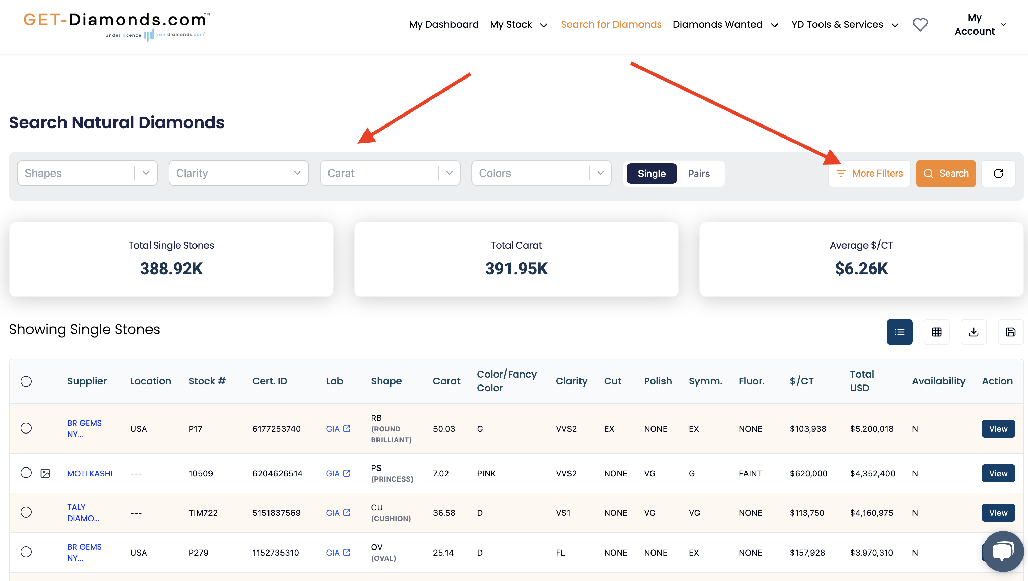The height and width of the screenshot is (581, 1028).
Task: Expand the My Account menu
Action: [980, 24]
